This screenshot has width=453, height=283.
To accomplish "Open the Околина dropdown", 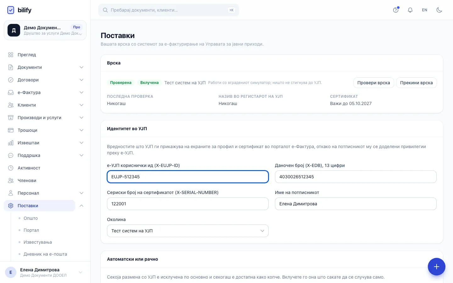I will [188, 231].
